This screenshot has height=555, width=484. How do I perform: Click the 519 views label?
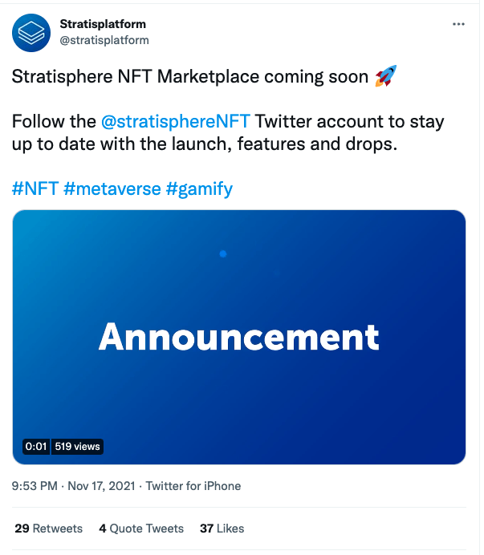coord(78,447)
